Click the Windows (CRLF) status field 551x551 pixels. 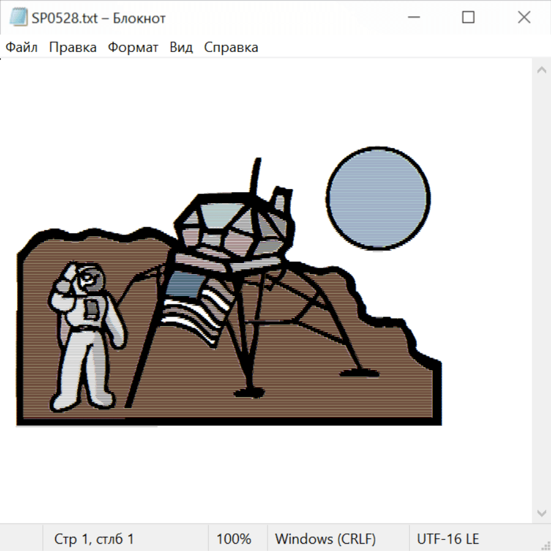click(x=325, y=539)
